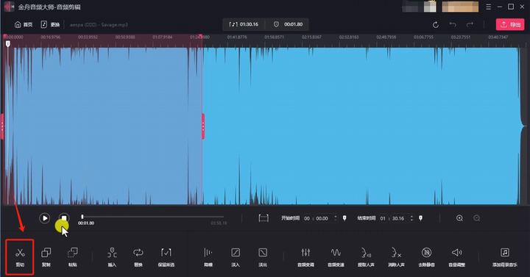Zoom in on the waveform

459,218
